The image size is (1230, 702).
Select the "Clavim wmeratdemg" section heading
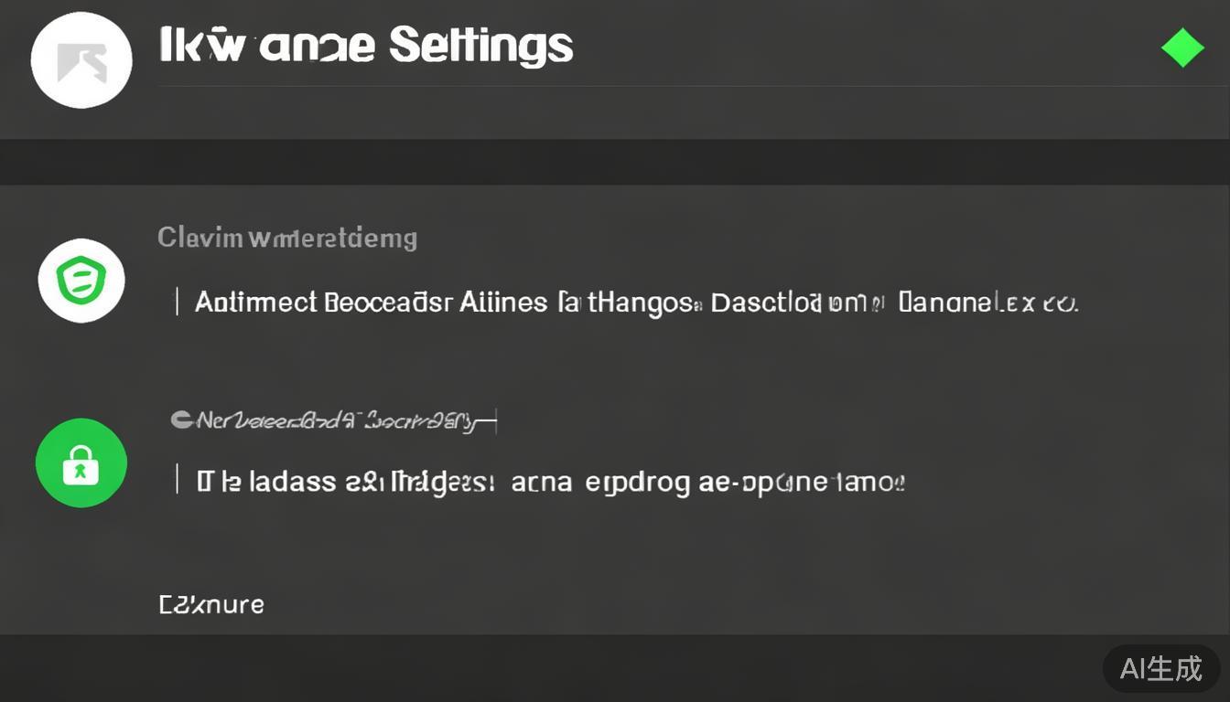[x=287, y=239]
